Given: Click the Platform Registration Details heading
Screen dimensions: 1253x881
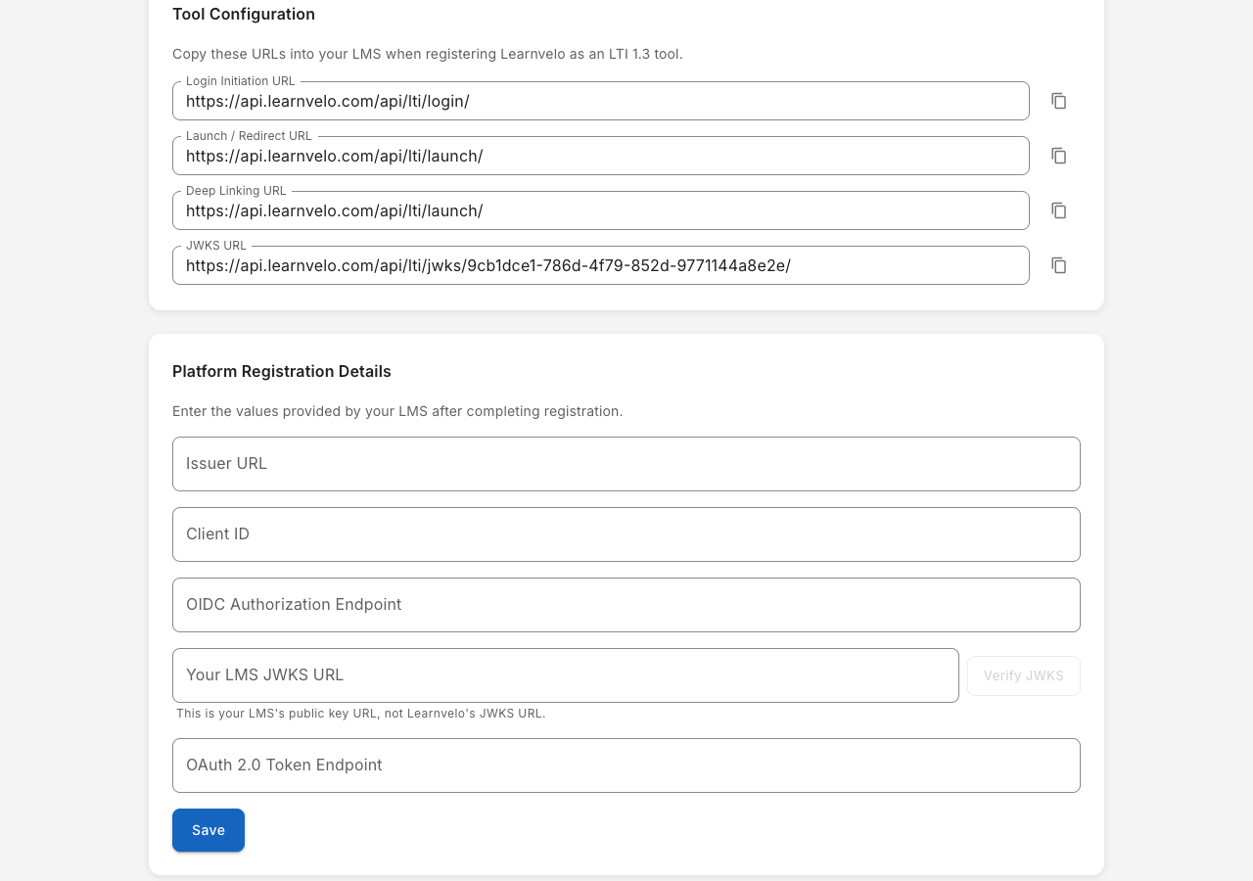Looking at the screenshot, I should [x=282, y=372].
